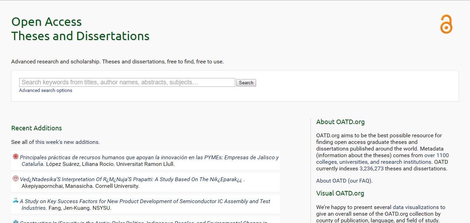
Task: Focus the keyword search input field
Action: point(127,82)
